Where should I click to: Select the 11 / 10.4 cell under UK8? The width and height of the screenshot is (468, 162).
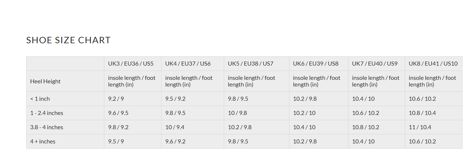(420, 127)
